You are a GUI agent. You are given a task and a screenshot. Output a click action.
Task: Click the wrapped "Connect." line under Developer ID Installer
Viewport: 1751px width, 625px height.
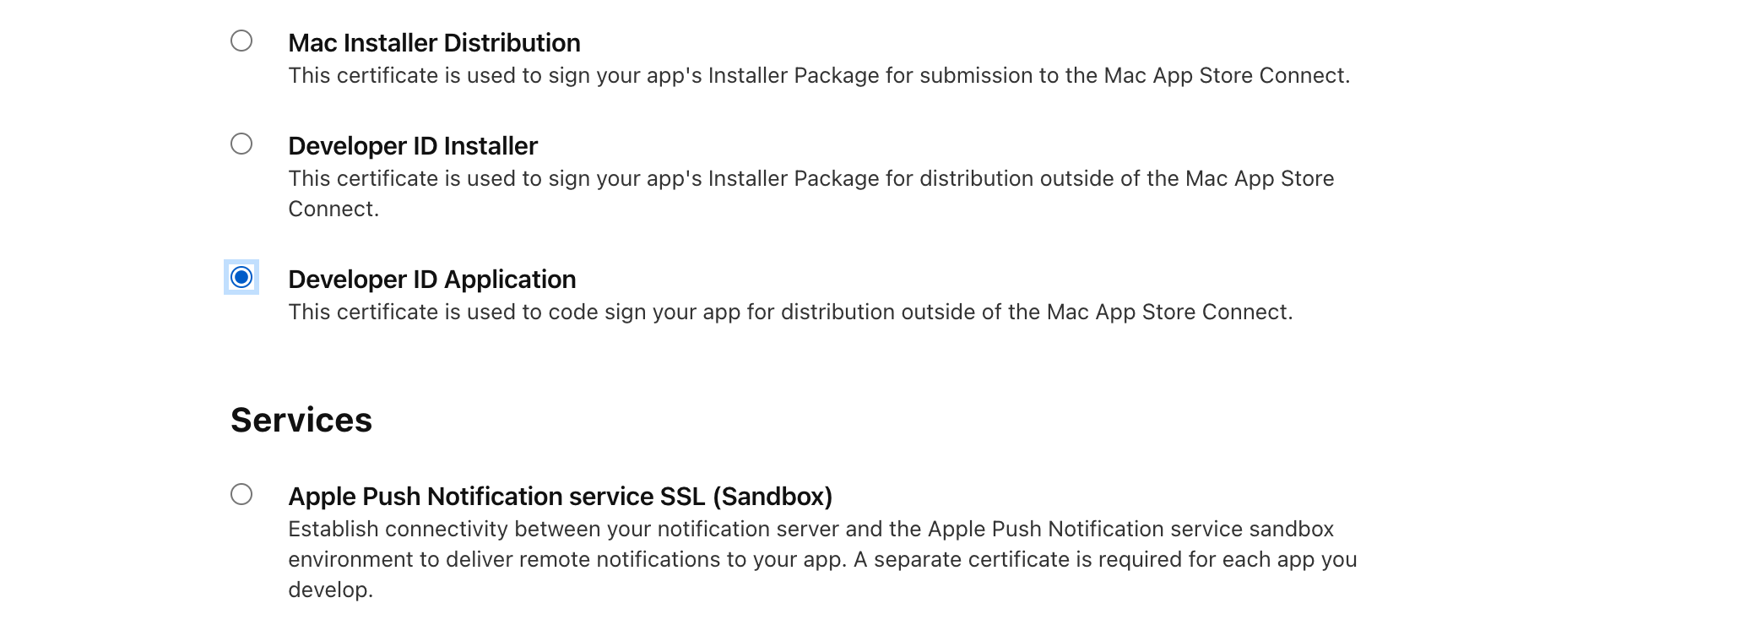click(333, 209)
